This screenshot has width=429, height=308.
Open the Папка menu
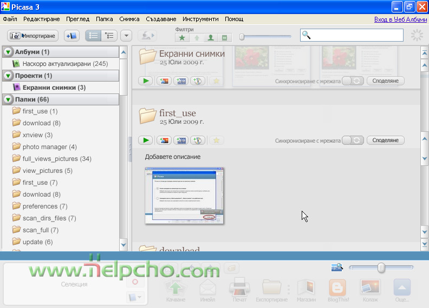point(104,19)
